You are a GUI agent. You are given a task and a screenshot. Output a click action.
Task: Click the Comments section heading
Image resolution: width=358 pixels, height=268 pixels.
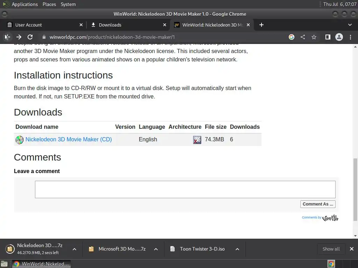pyautogui.click(x=37, y=157)
